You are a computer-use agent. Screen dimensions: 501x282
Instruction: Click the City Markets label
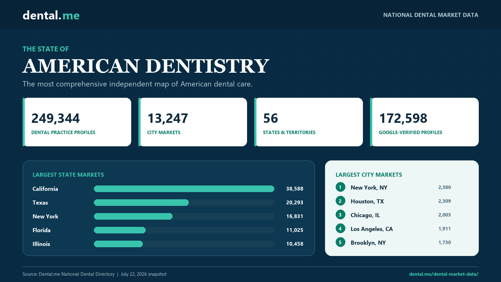[164, 133]
